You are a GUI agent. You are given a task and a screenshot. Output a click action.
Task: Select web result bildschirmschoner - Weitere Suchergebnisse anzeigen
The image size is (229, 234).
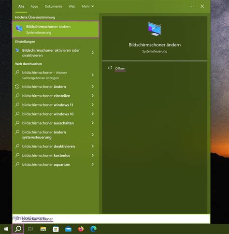pos(56,75)
